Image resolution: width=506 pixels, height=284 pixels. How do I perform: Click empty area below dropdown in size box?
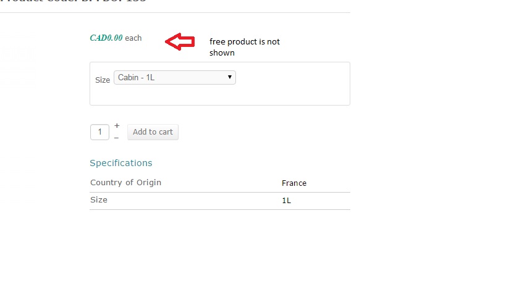pyautogui.click(x=219, y=95)
